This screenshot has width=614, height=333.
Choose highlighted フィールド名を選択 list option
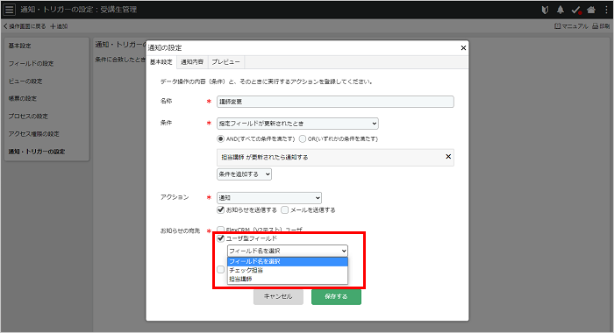click(288, 261)
